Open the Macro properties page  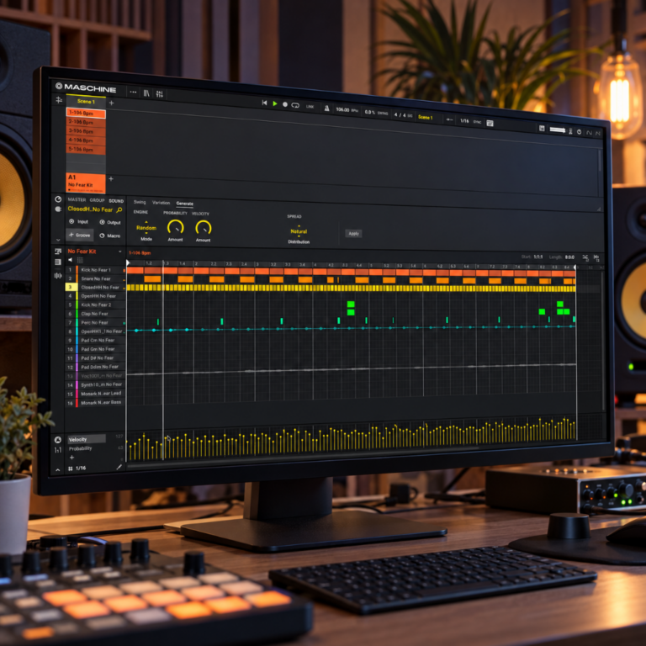(x=110, y=236)
